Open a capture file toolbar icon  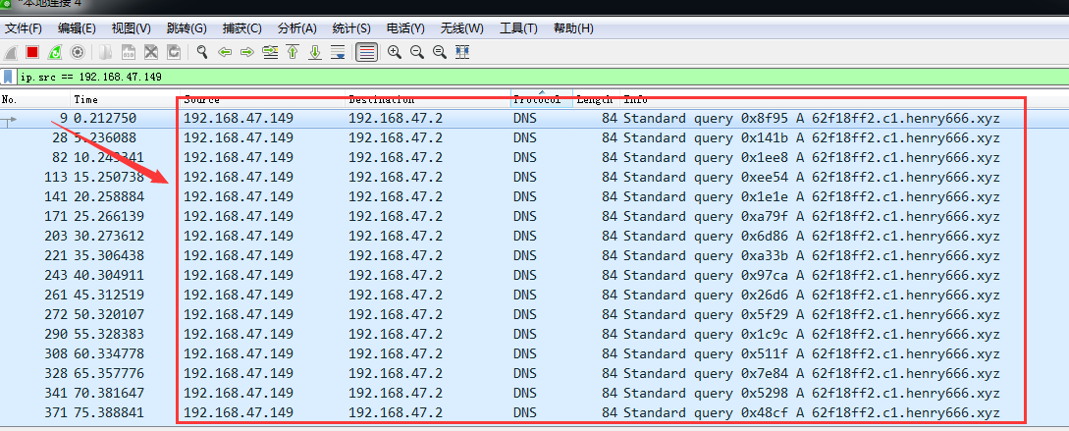point(106,52)
